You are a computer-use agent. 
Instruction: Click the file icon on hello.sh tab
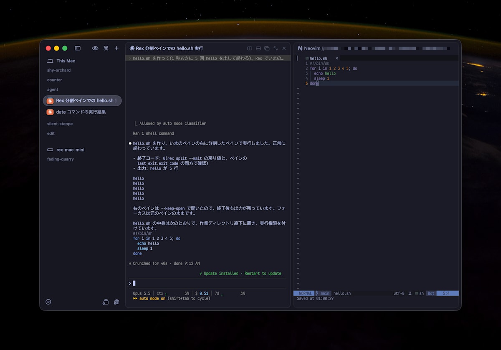tap(307, 58)
